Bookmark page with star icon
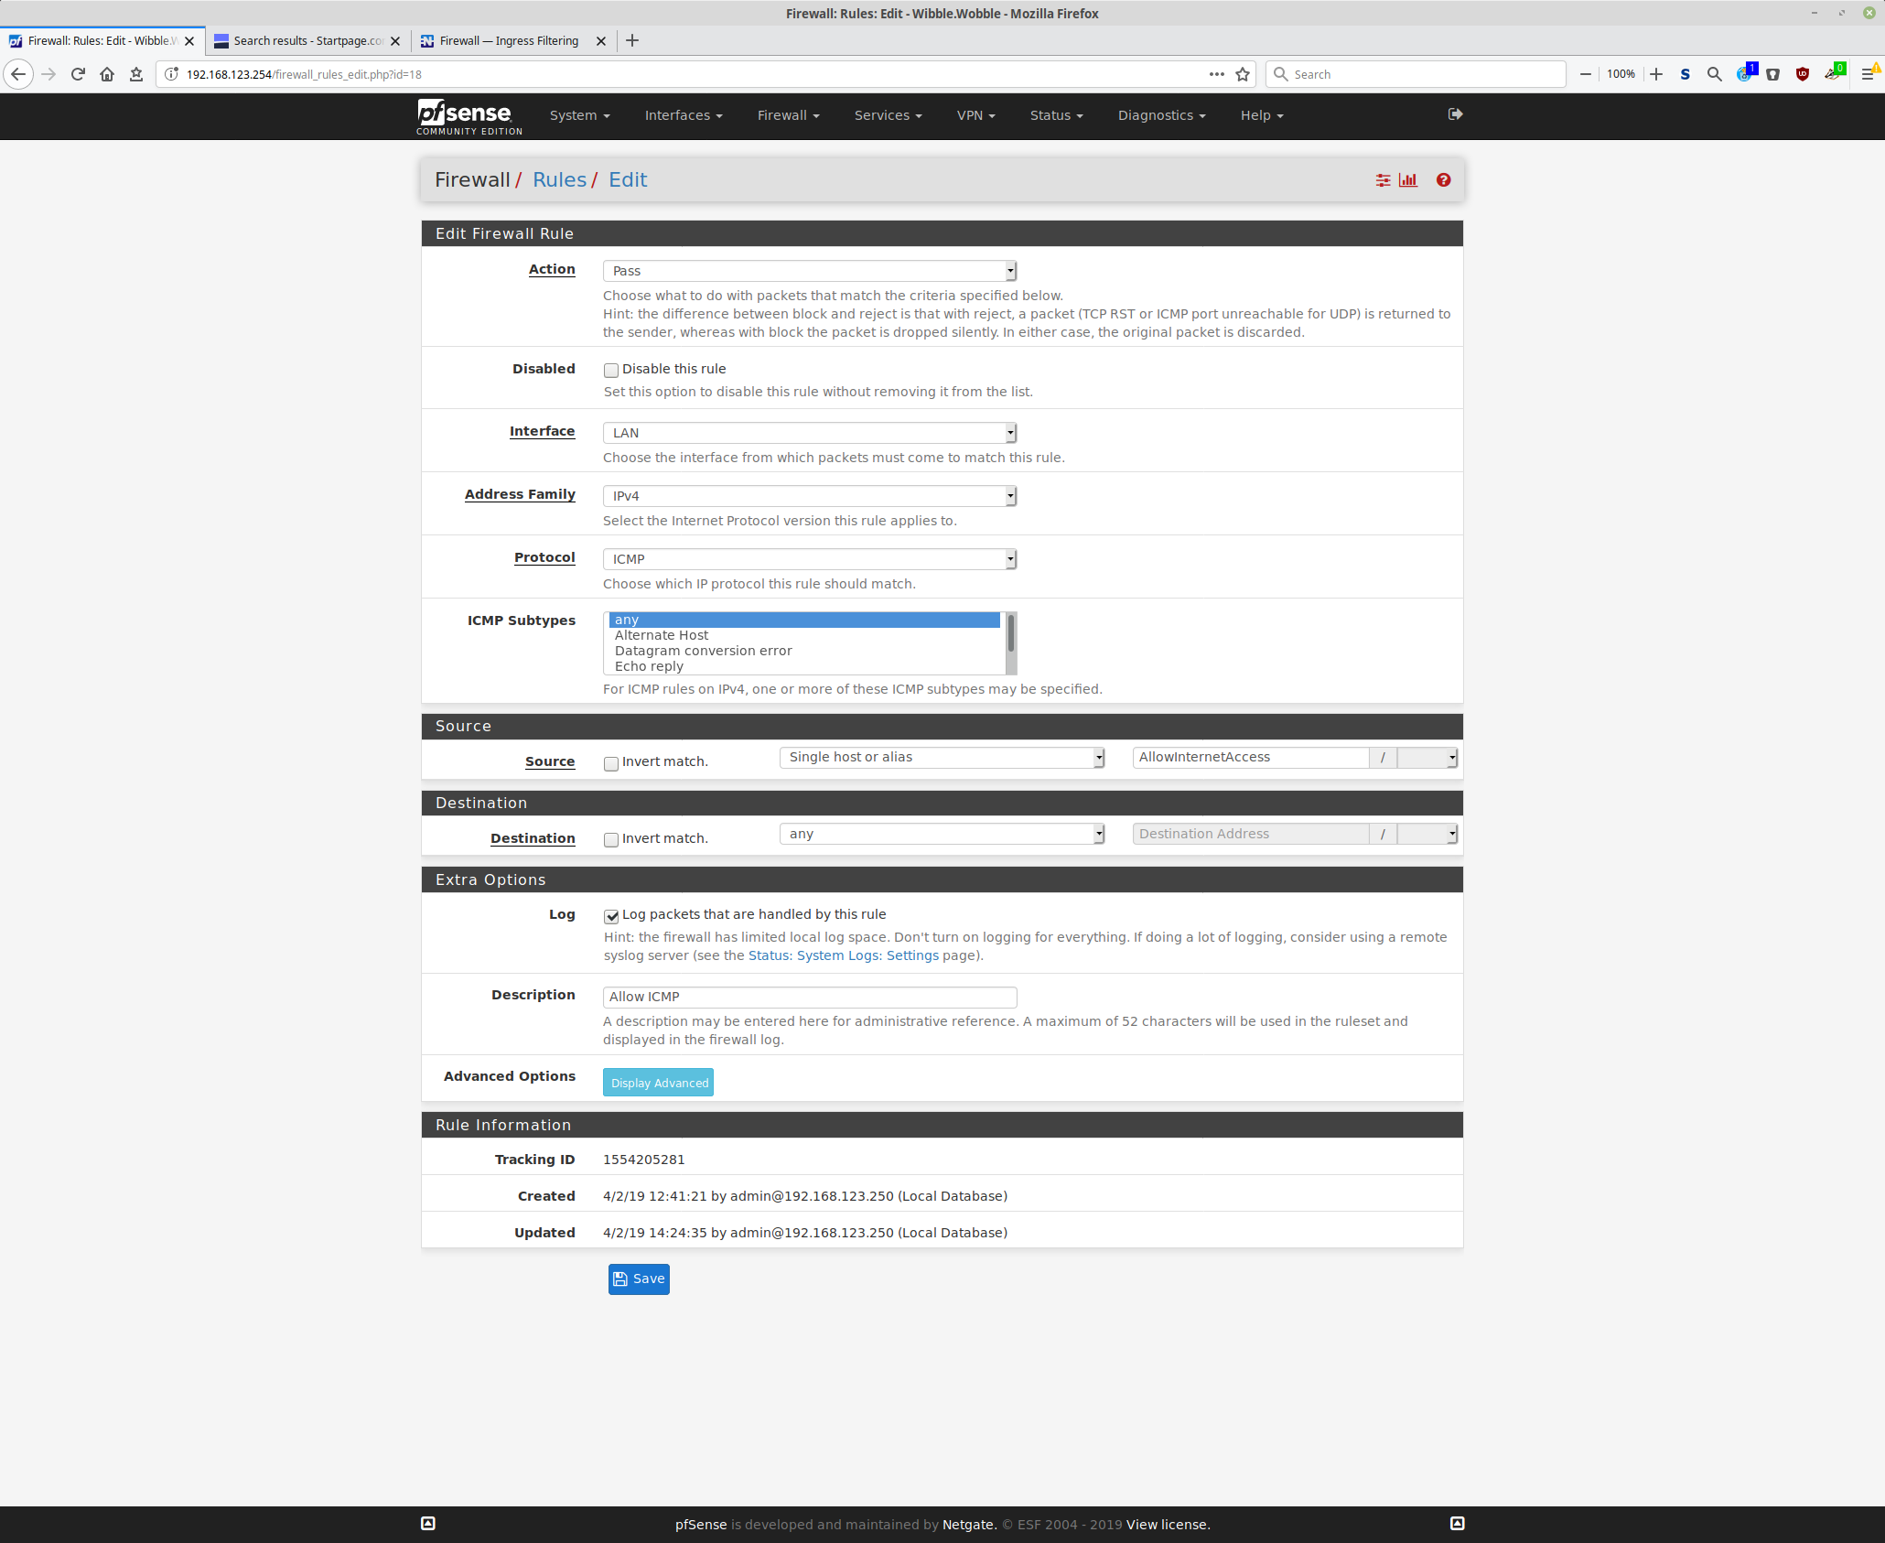This screenshot has height=1543, width=1885. point(1242,74)
